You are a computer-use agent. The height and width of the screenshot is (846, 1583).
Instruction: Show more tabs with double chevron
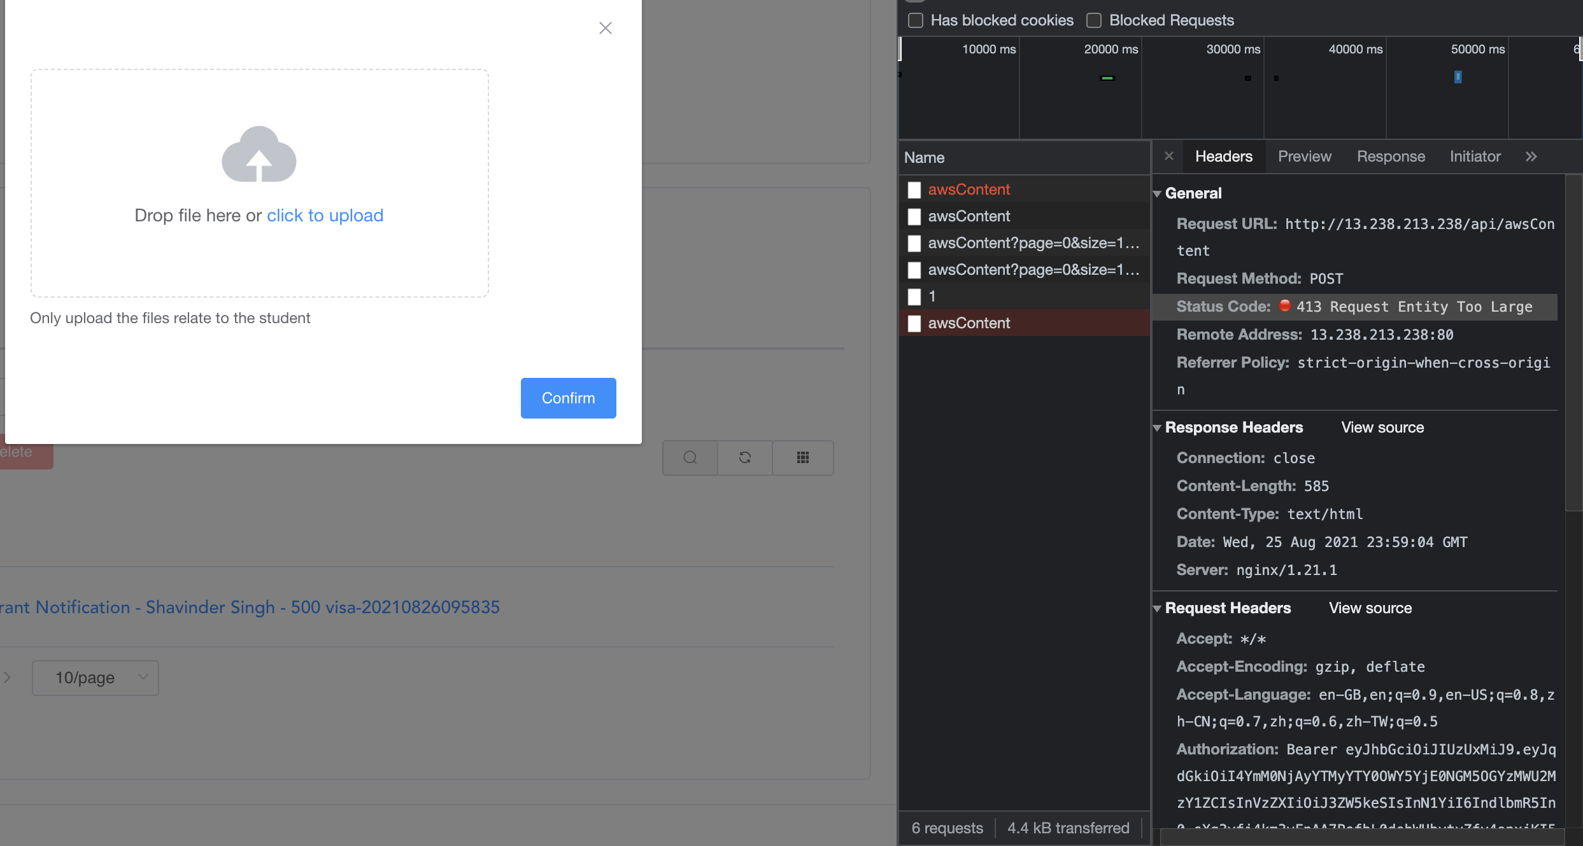[x=1531, y=156]
